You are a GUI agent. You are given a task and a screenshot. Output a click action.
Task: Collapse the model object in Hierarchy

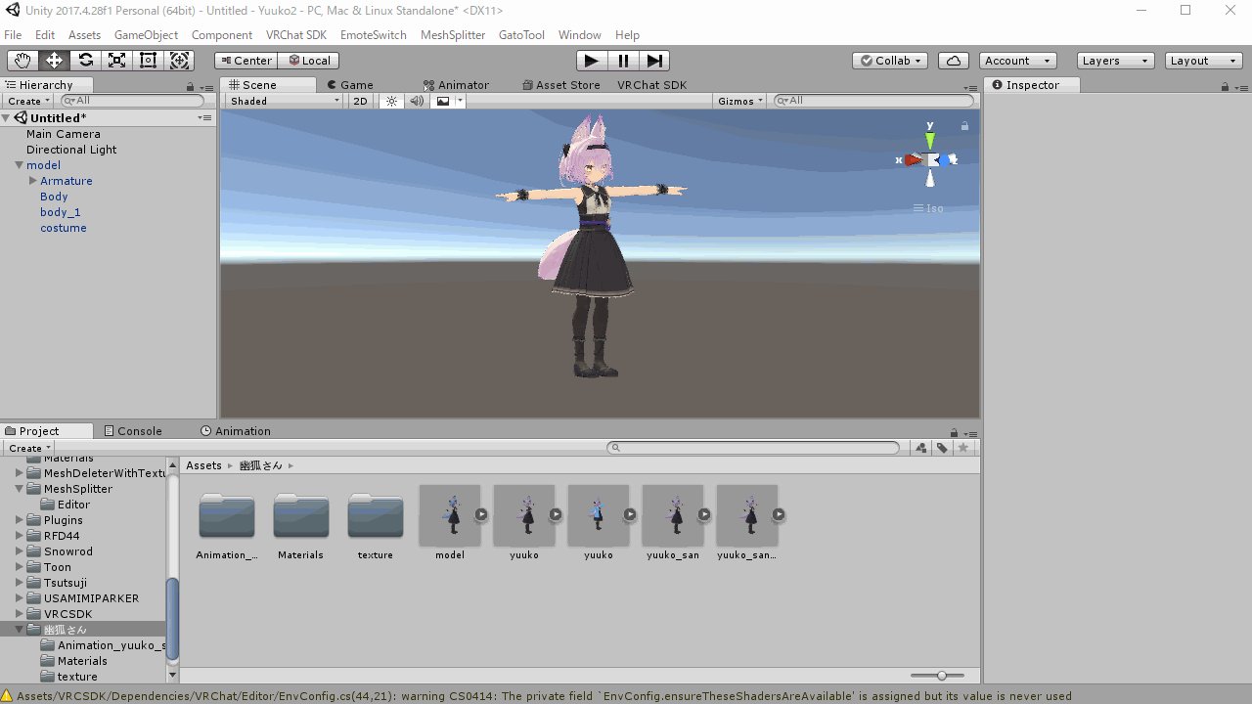click(x=20, y=165)
